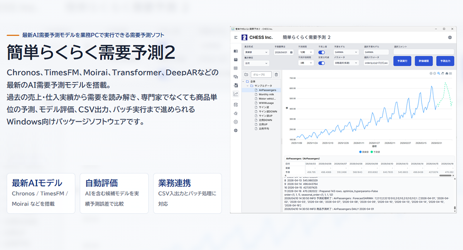Click the globe icon at top right

coord(450,38)
